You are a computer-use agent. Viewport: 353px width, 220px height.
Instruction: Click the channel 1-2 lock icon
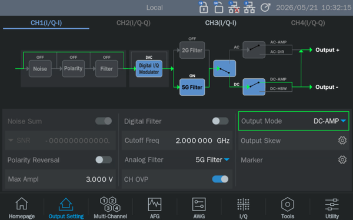(204, 8)
